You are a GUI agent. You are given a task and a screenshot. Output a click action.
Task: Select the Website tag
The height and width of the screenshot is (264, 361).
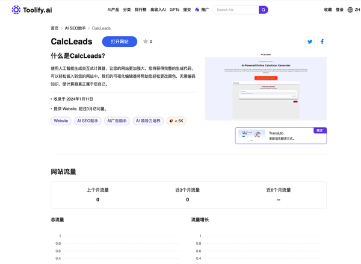pyautogui.click(x=61, y=121)
